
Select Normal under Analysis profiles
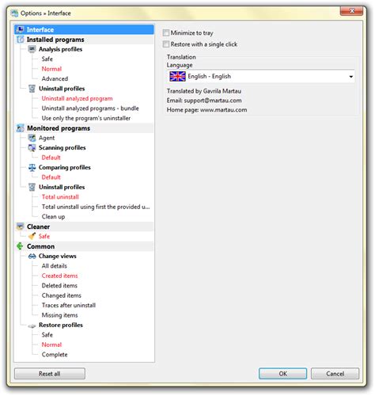[51, 69]
